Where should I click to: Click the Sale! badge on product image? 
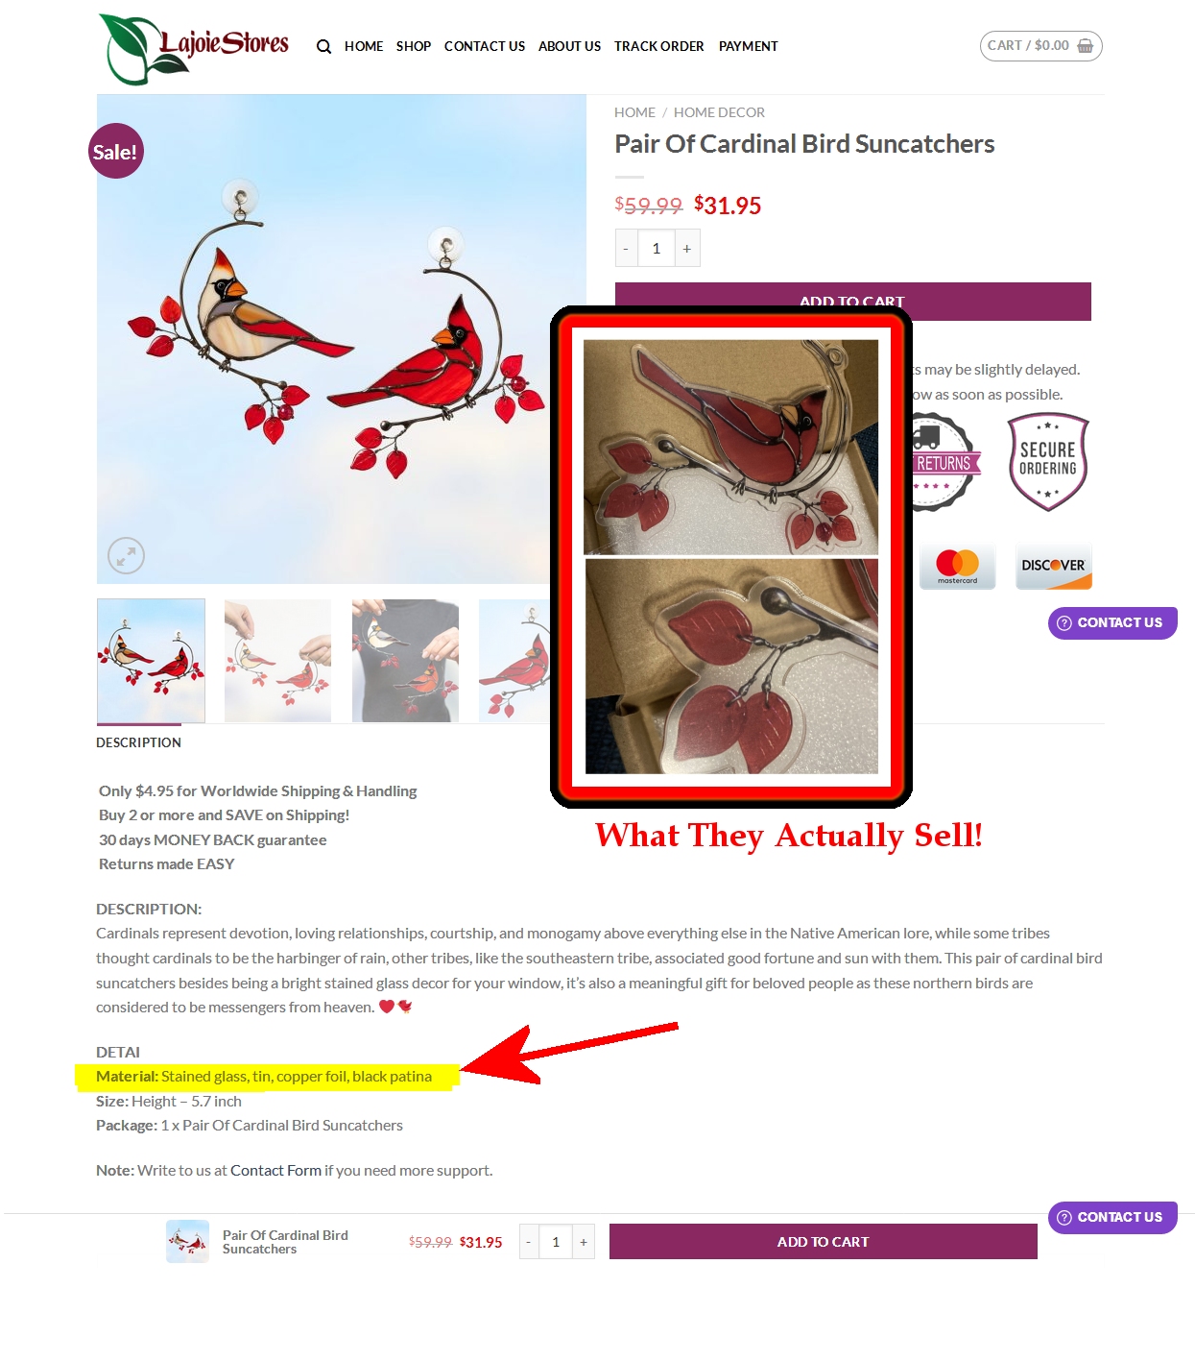(115, 152)
